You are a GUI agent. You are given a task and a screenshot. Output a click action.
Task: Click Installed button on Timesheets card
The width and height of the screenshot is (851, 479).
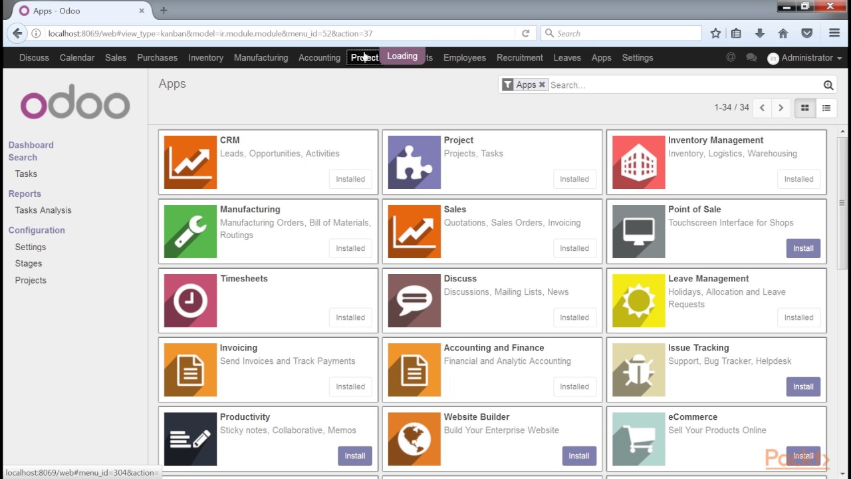click(x=350, y=317)
